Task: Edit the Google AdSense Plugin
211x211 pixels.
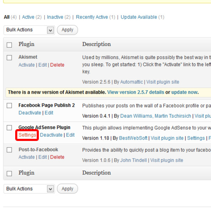Action: (x=70, y=135)
